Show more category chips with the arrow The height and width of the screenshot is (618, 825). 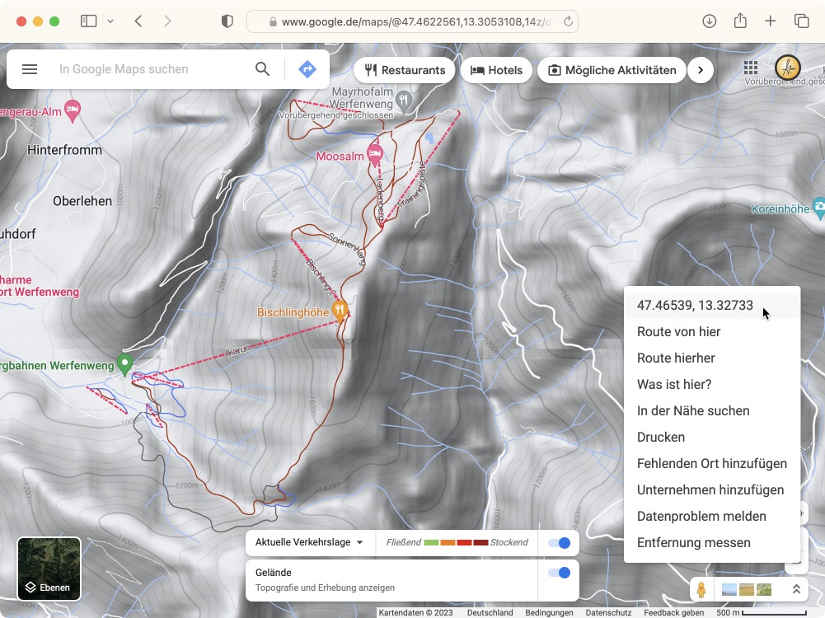[700, 70]
